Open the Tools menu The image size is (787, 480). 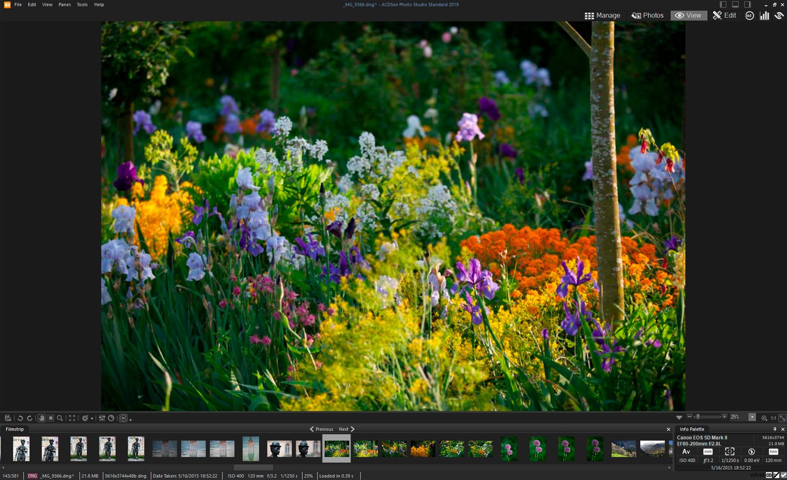coord(82,4)
